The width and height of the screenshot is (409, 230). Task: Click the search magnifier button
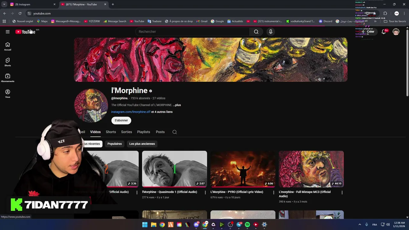[x=256, y=32]
